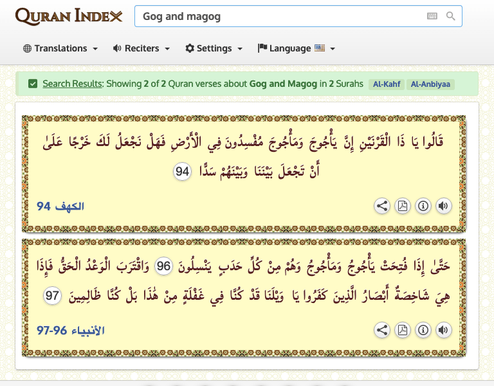494x386 pixels.
Task: Show info for Al-Anbiyaa verses 96-97
Action: coord(423,330)
